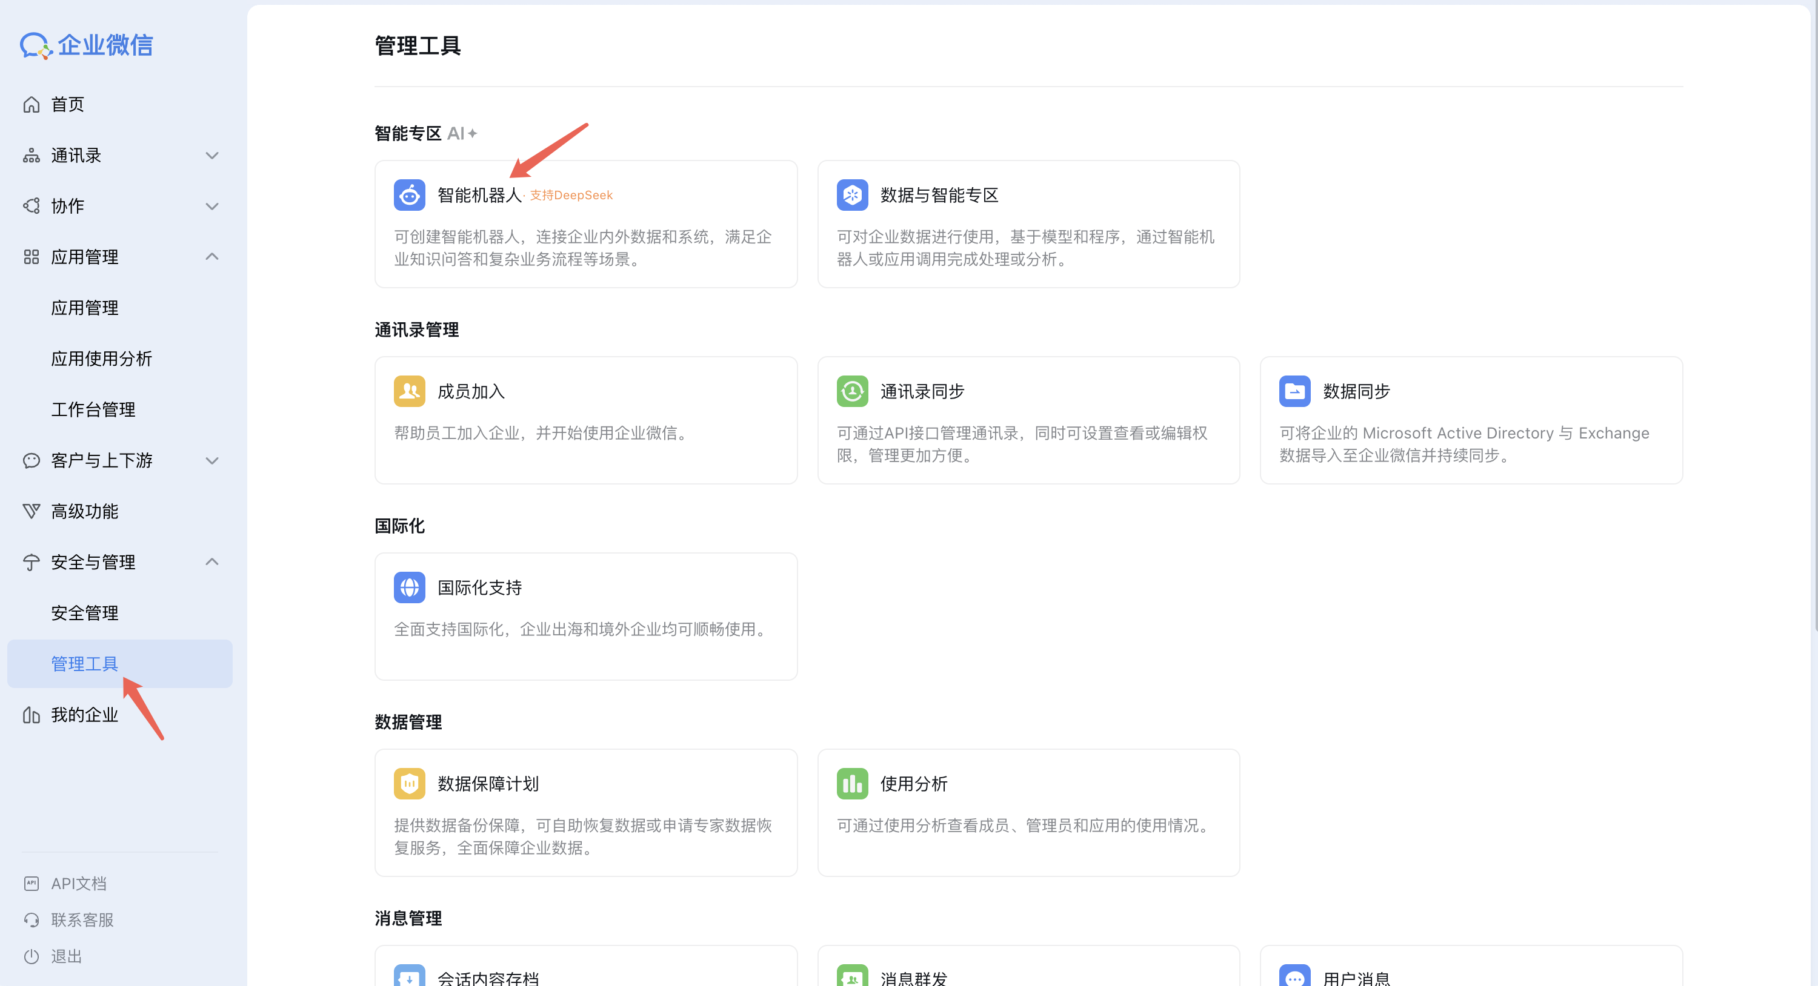Screen dimensions: 1818x986
Task: Open 首页 in the sidebar
Action: coord(67,104)
